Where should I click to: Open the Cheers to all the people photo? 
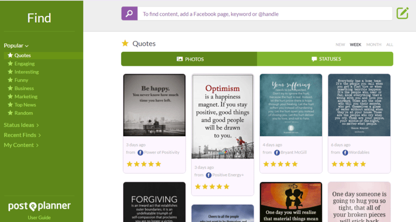223,213
